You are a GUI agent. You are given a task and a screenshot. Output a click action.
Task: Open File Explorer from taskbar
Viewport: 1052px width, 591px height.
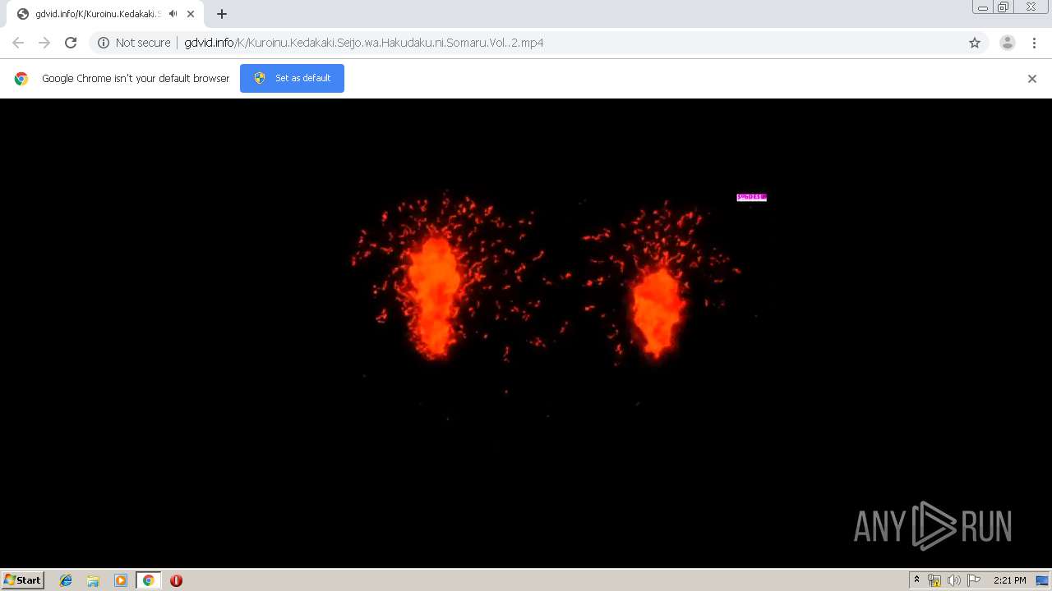coord(93,580)
